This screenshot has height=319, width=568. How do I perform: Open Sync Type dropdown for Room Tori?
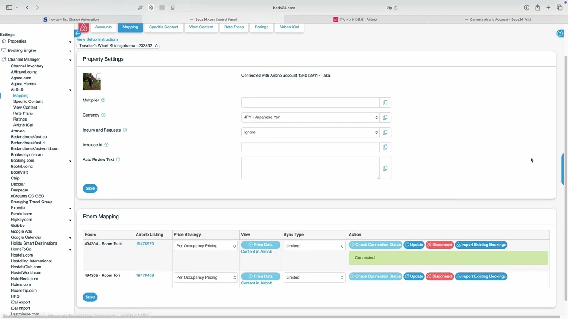(x=314, y=277)
